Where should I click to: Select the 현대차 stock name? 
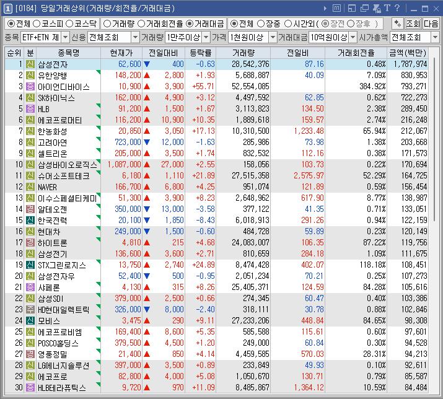click(49, 232)
